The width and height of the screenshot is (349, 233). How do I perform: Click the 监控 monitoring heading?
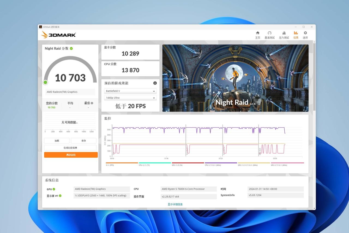click(108, 119)
